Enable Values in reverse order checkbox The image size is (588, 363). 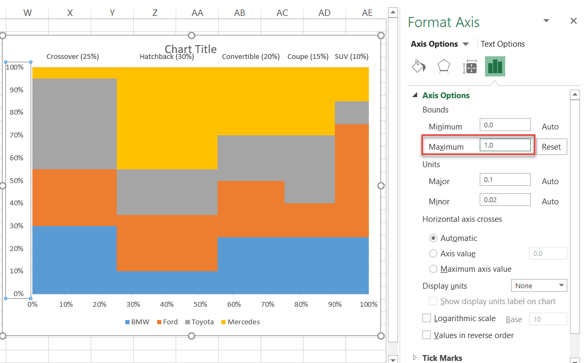tap(426, 335)
